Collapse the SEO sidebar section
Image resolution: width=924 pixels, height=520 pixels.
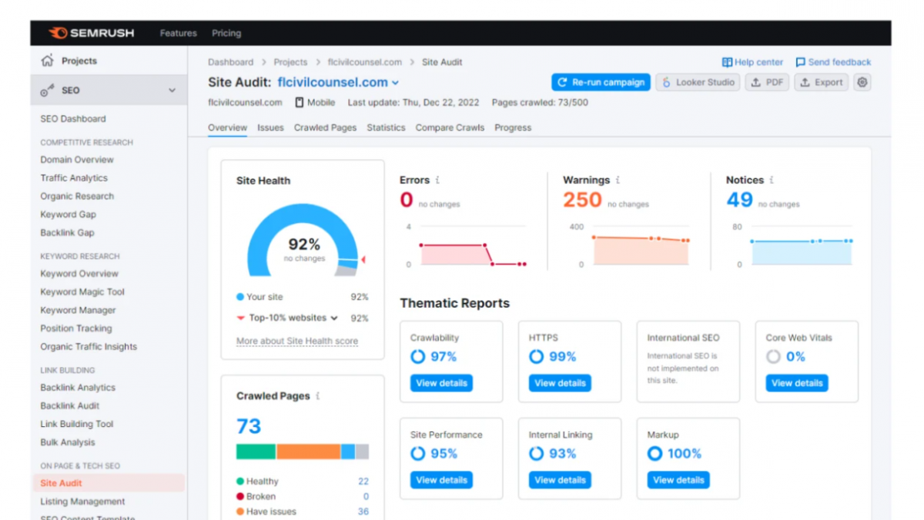click(x=172, y=91)
